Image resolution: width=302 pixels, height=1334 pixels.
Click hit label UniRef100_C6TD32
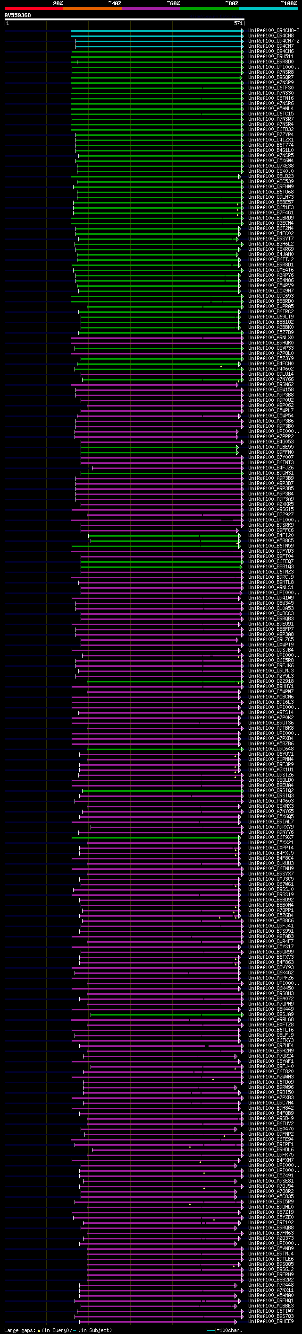click(x=271, y=130)
